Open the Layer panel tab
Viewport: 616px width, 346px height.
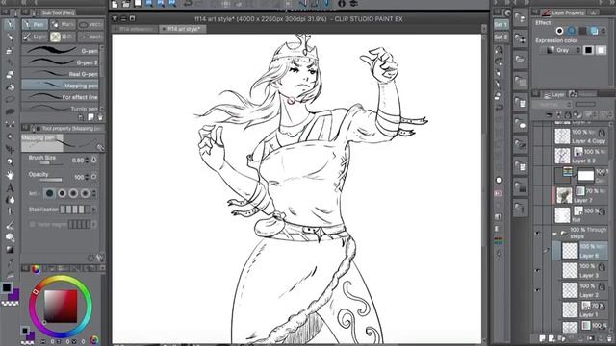click(x=553, y=94)
